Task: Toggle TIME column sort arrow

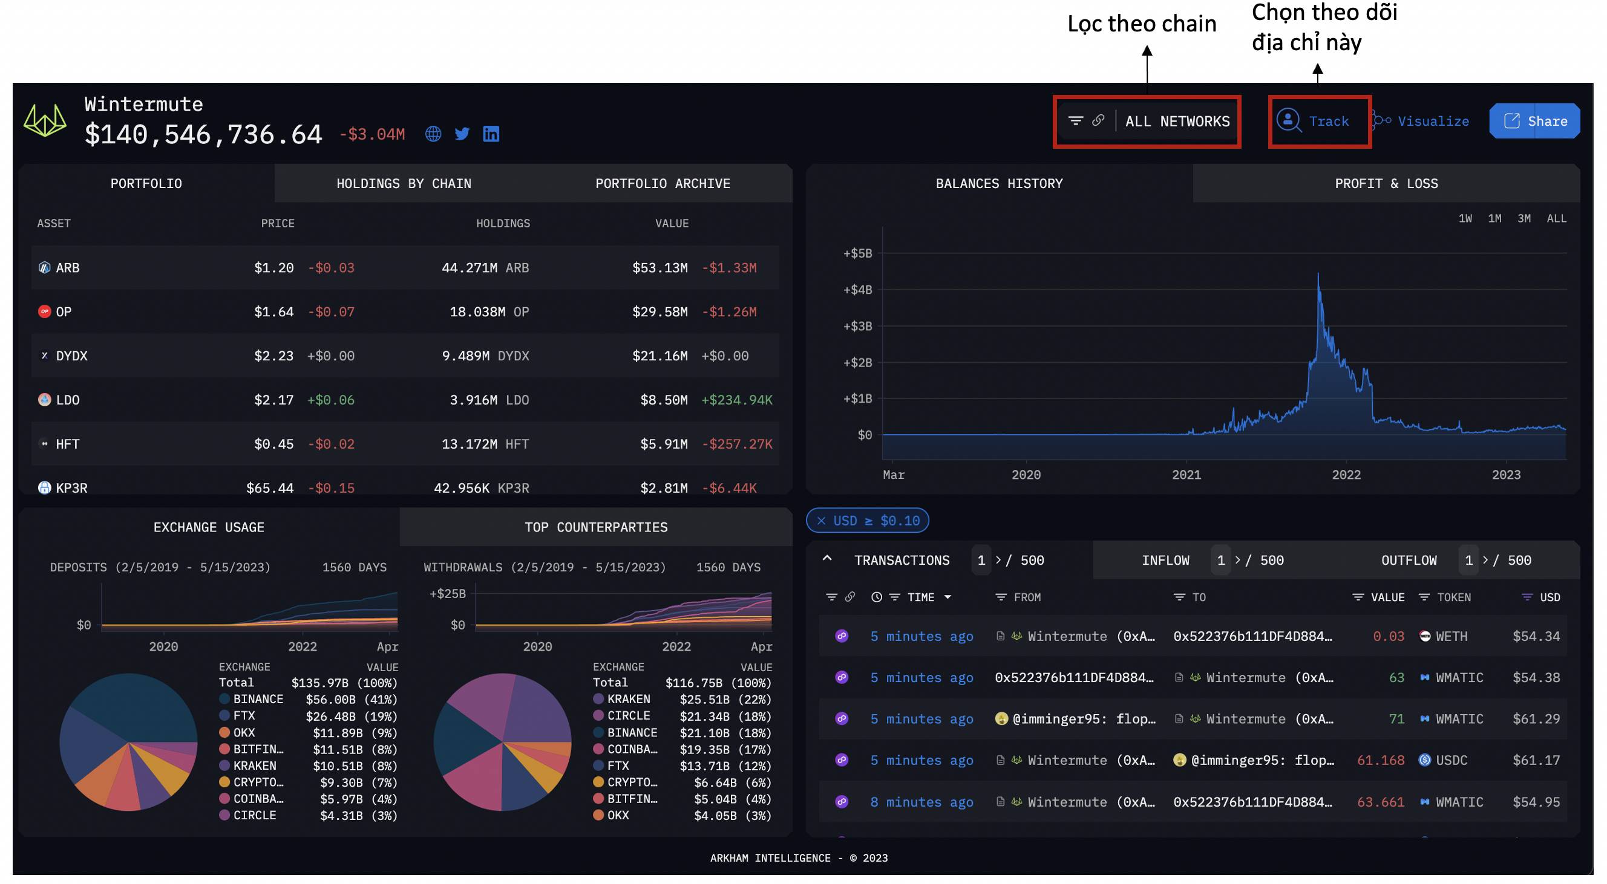Action: 948,598
